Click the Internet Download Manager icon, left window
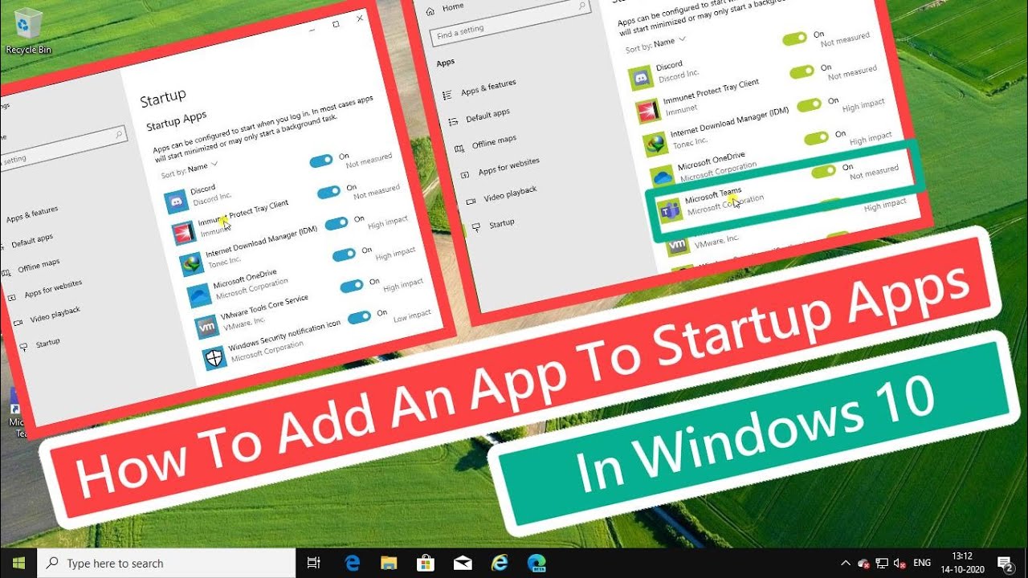Image resolution: width=1028 pixels, height=578 pixels. point(191,263)
